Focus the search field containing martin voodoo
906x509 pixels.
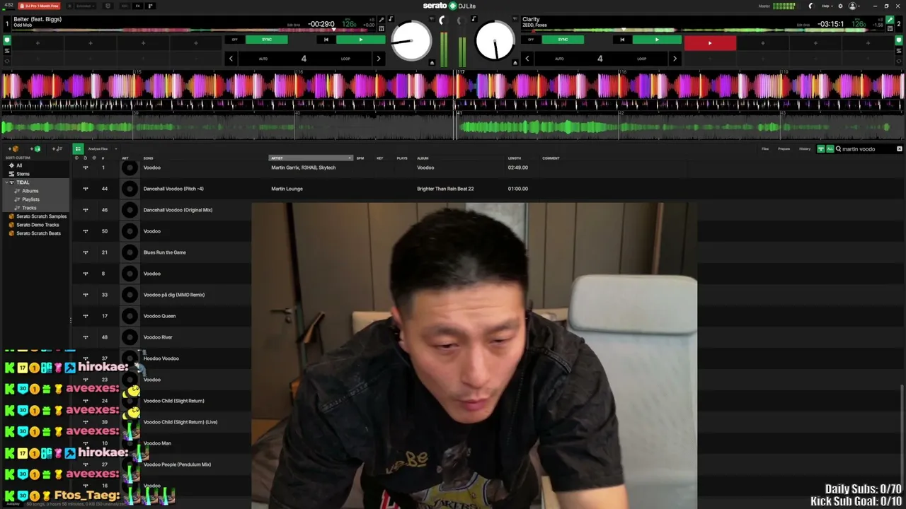(868, 149)
